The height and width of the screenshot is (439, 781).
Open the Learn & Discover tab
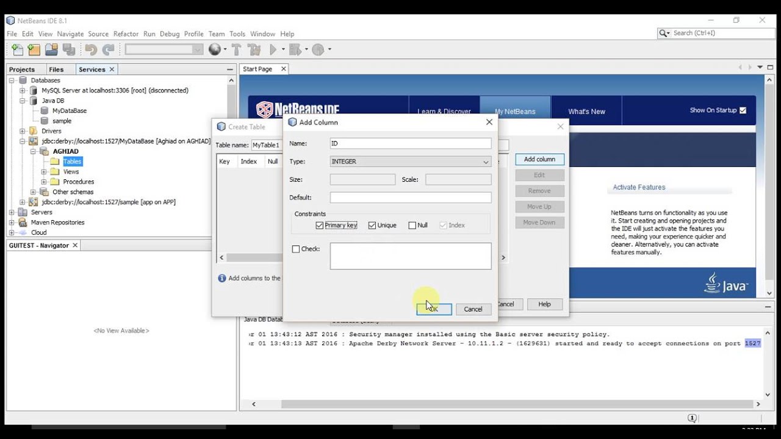coord(444,112)
